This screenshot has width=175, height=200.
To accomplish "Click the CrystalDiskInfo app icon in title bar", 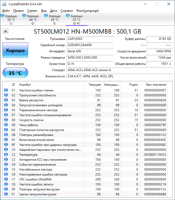I will pyautogui.click(x=4, y=4).
